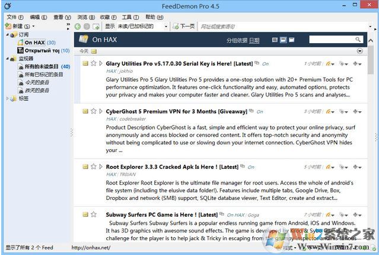Click share icon for Glary Utilities article
The image size is (379, 255).
[329, 63]
